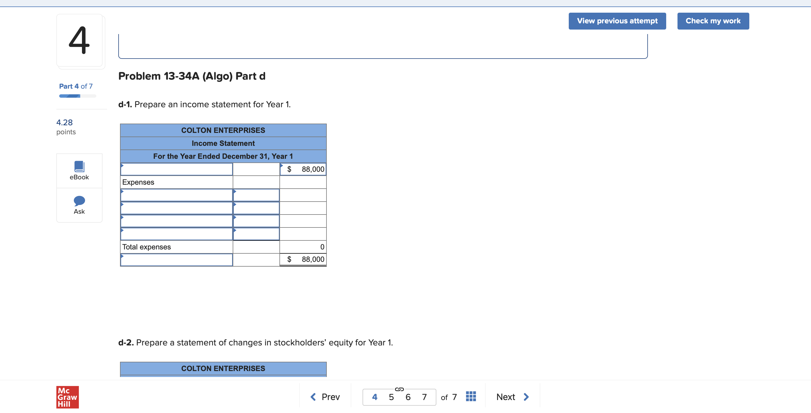
Task: Open the second expense name dropdown
Action: 176,208
